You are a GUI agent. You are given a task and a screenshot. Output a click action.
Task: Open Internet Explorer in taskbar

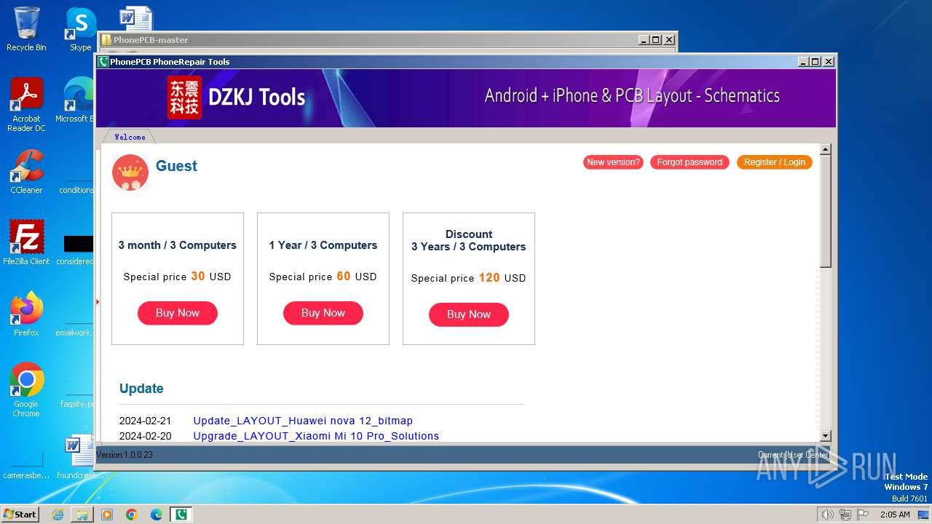[58, 515]
